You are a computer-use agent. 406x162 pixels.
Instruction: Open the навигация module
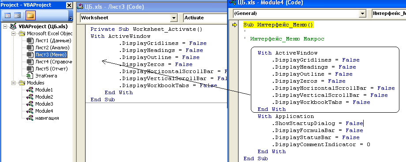click(x=47, y=118)
